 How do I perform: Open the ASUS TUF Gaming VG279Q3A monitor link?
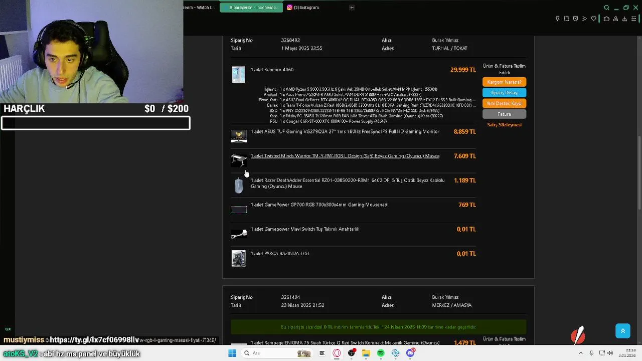[x=345, y=132]
